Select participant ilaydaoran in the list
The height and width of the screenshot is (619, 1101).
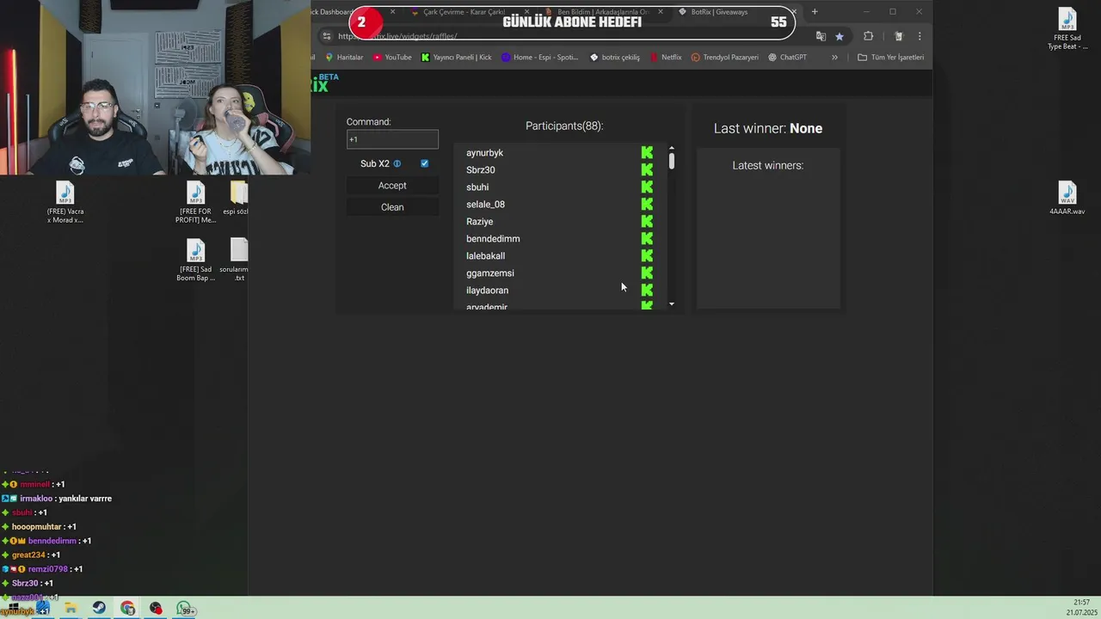(487, 291)
